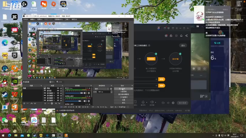Click the transition duration stepper arrows
The image size is (246, 138).
point(111,92)
